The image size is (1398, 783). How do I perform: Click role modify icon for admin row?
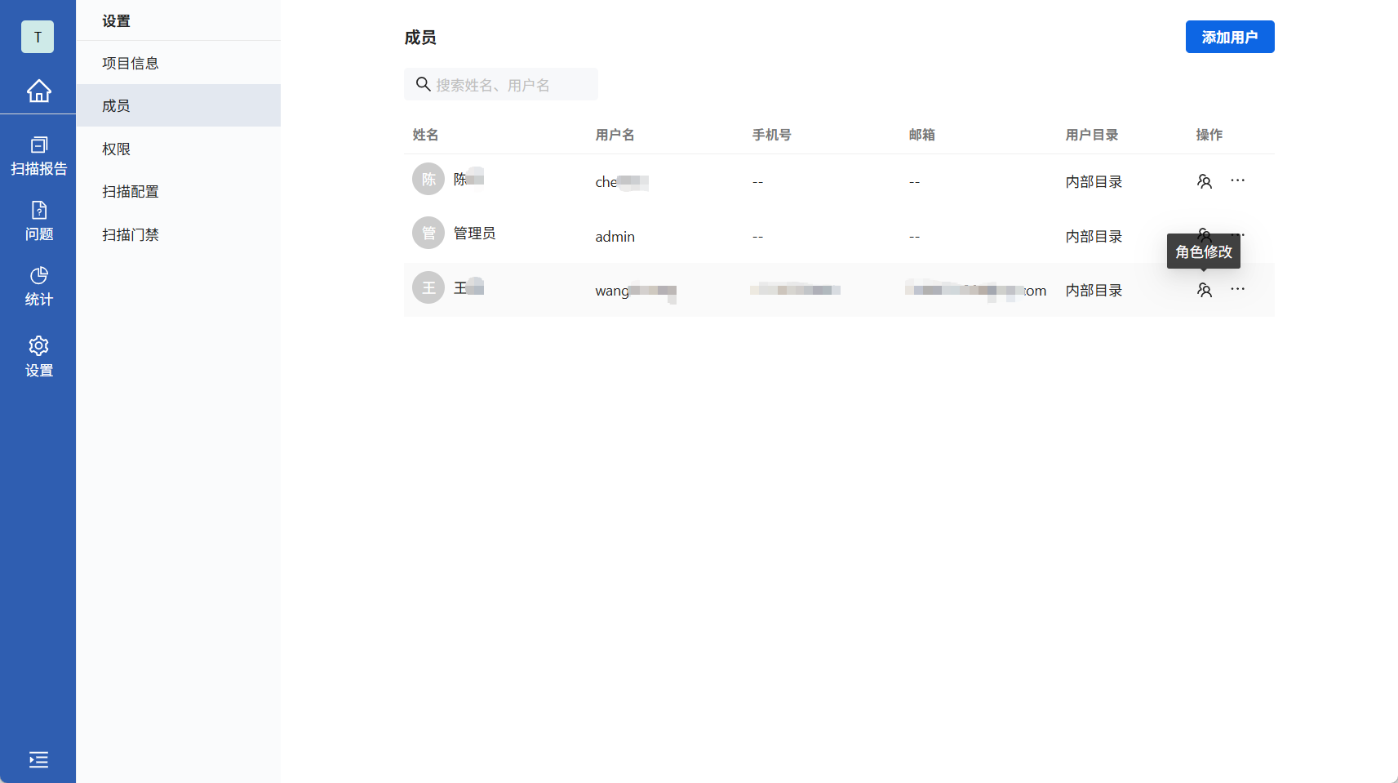pos(1205,235)
